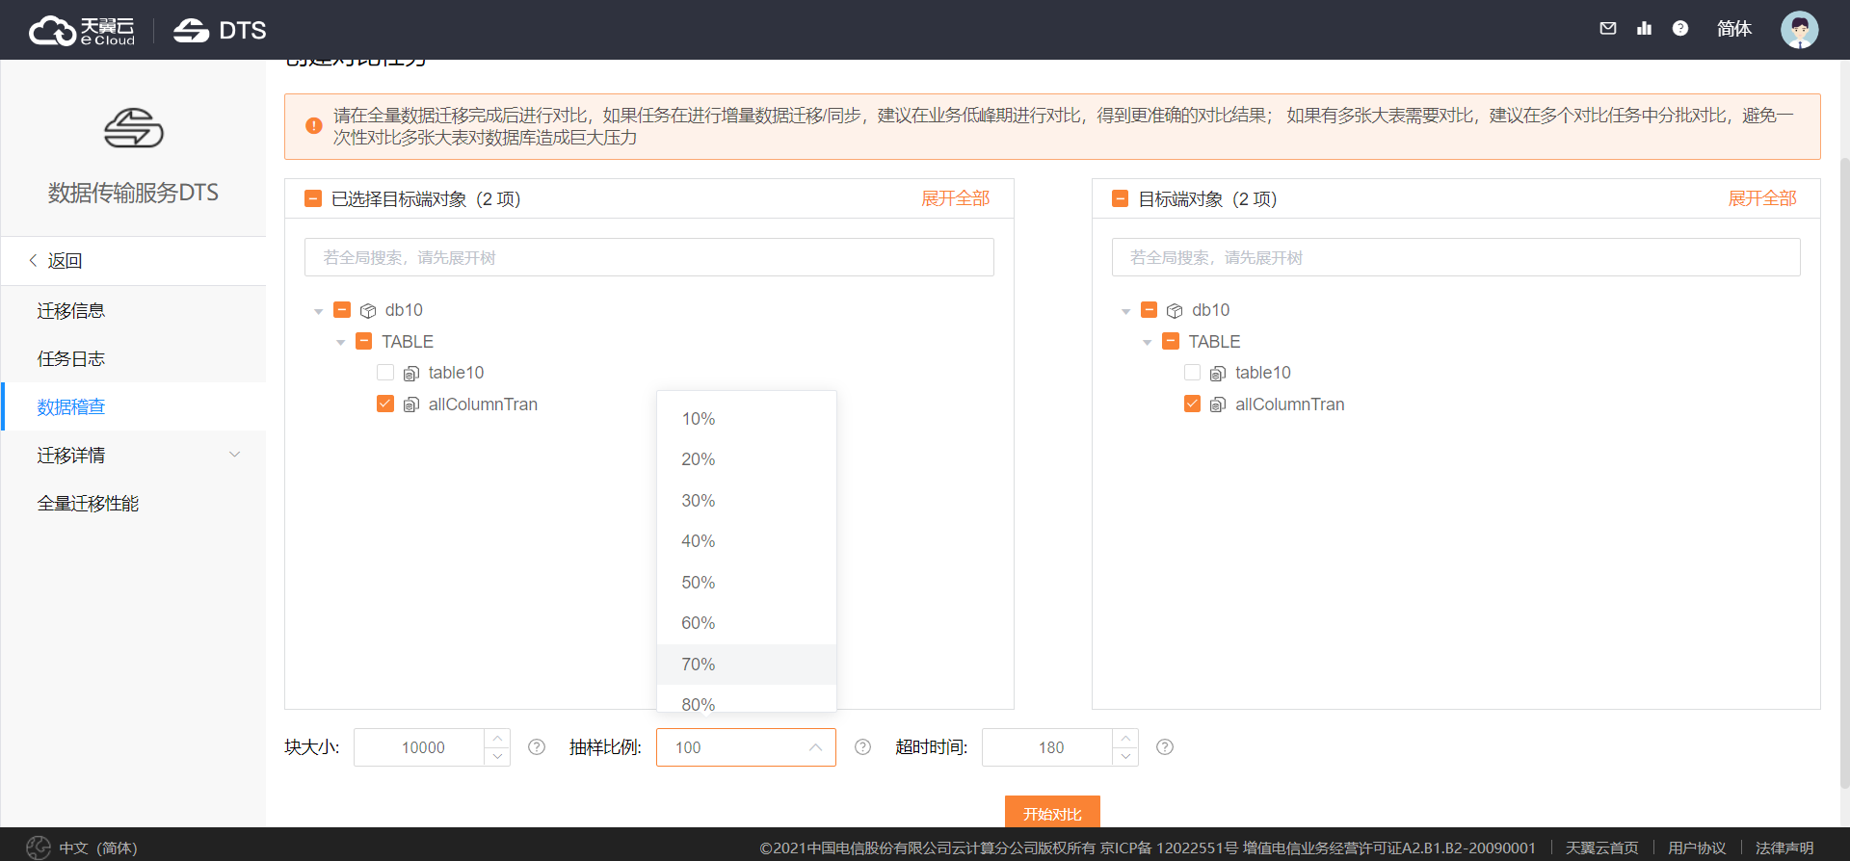1850x861 pixels.
Task: Click help icon next to block size
Action: (x=537, y=747)
